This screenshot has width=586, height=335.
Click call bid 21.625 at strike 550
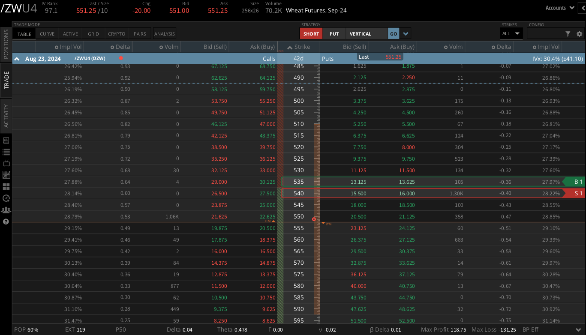coord(219,216)
